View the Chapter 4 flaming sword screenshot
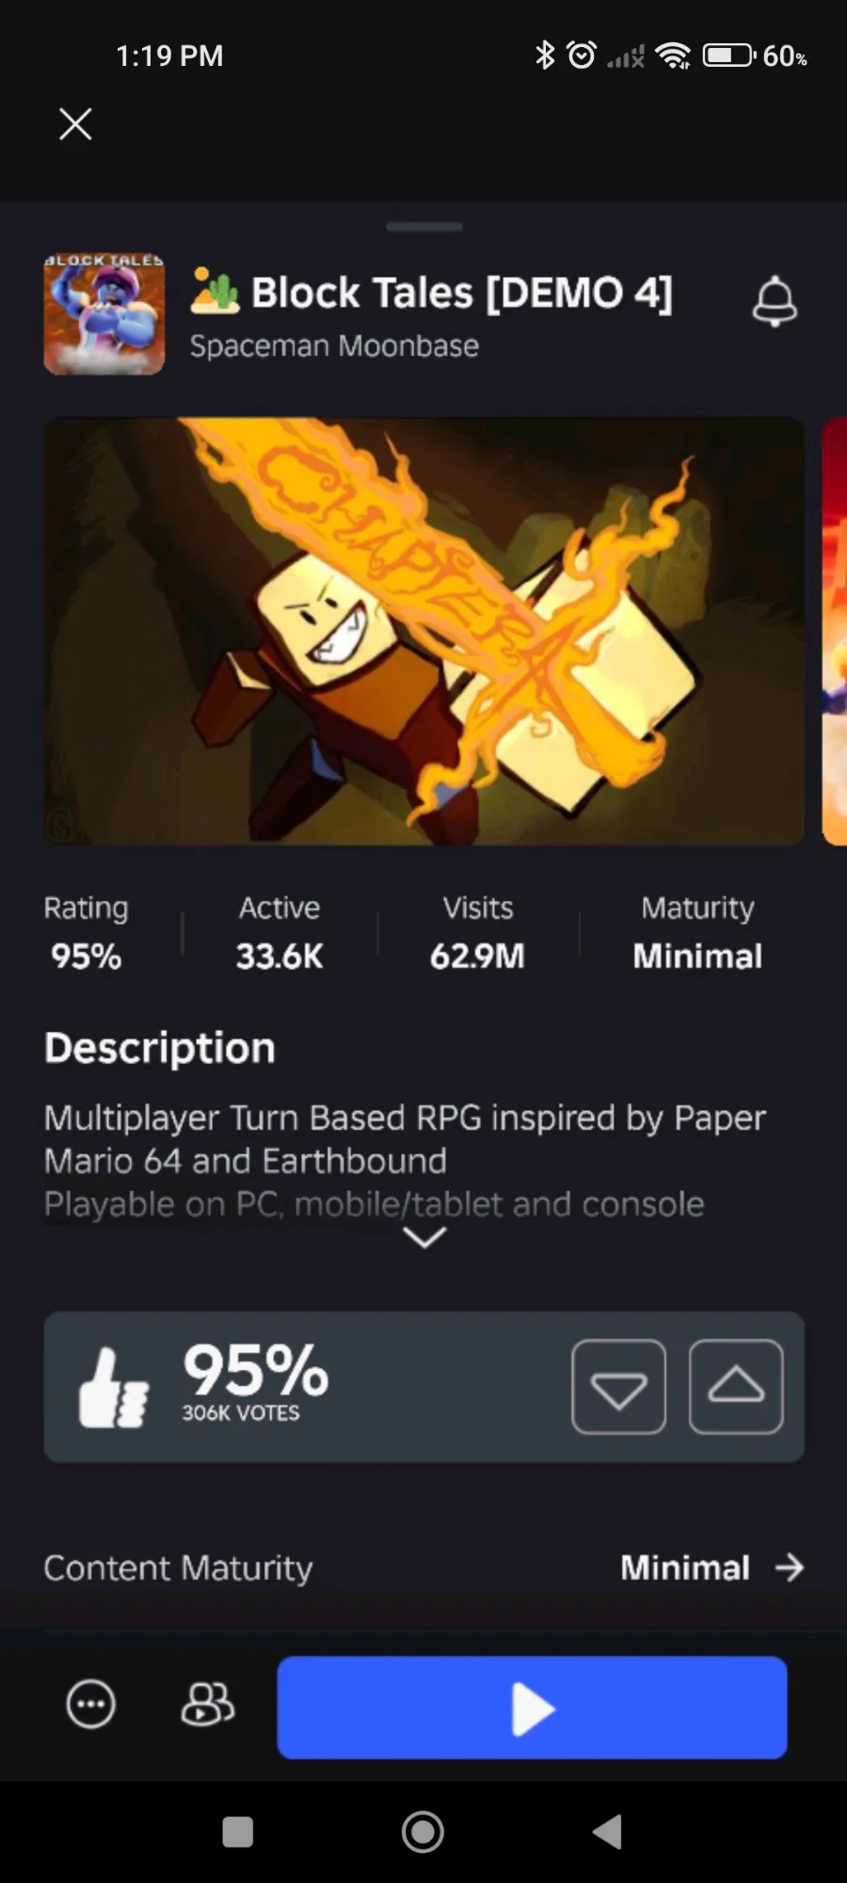This screenshot has height=1883, width=847. (424, 631)
